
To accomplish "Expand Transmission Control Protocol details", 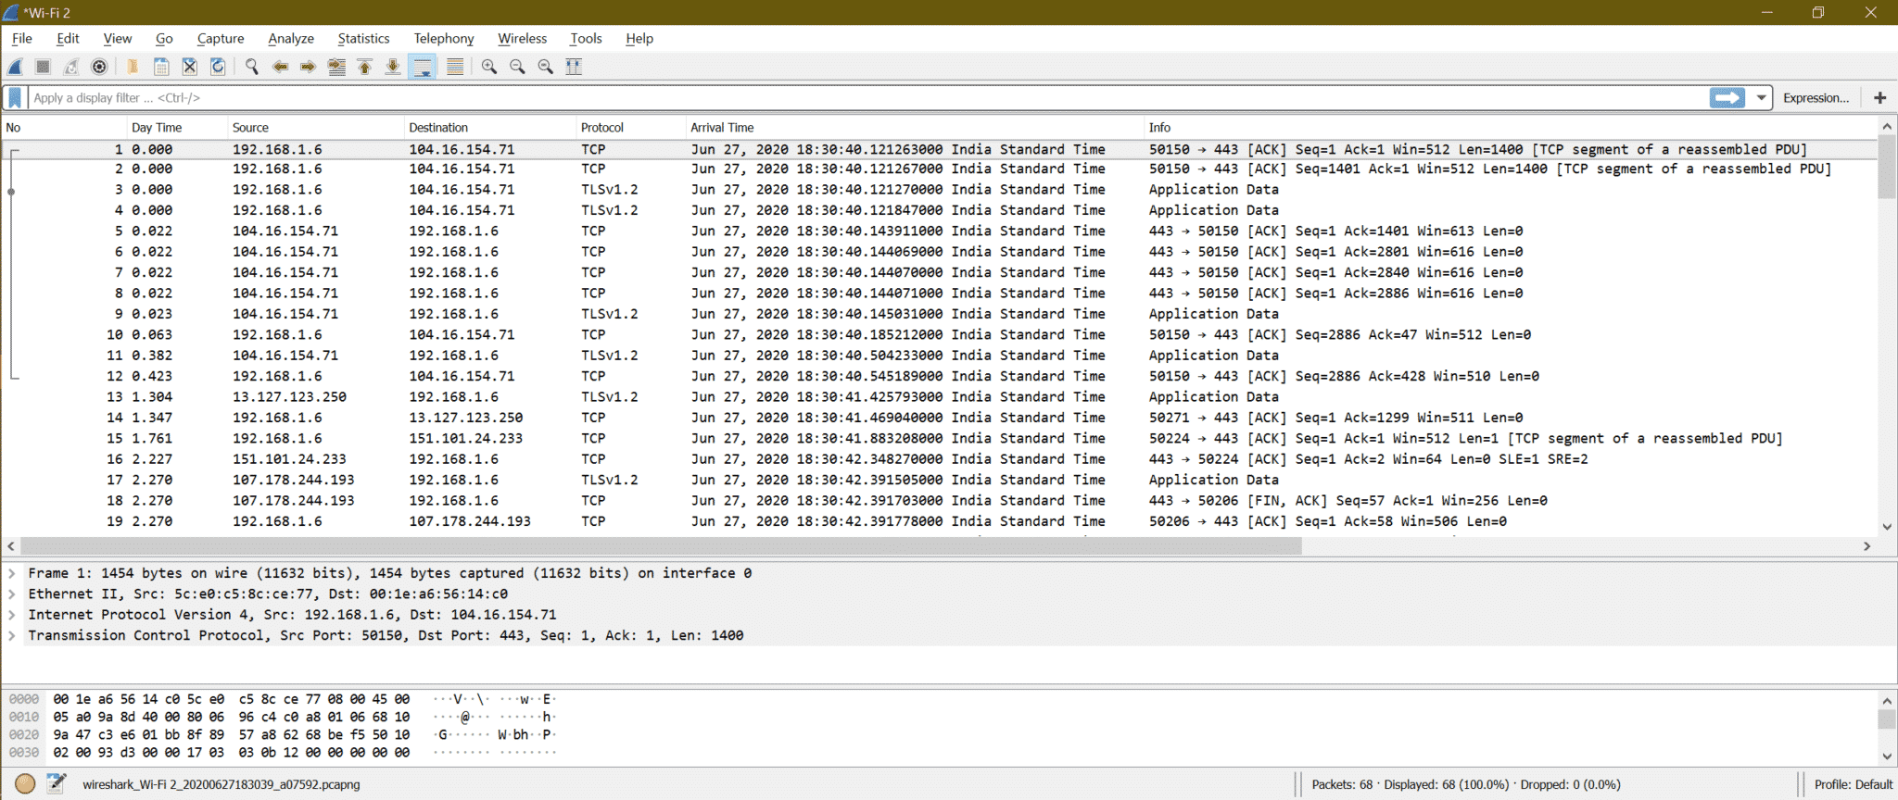I will pos(12,635).
